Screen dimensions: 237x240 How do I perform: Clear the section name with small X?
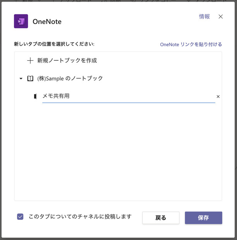(218, 96)
